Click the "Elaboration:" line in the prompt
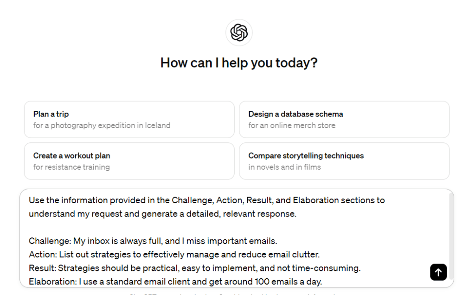Image resolution: width=475 pixels, height=295 pixels. 175,282
